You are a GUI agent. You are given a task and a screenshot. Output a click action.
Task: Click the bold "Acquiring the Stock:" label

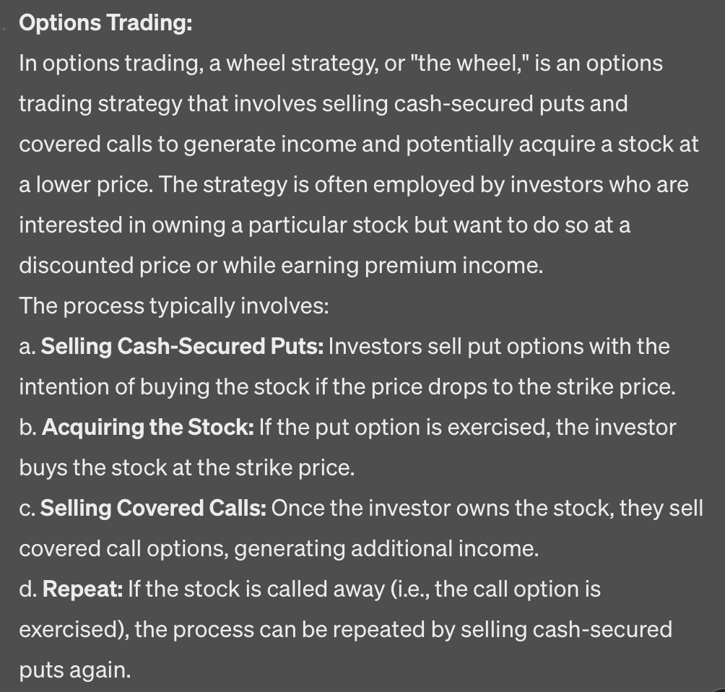pos(148,427)
